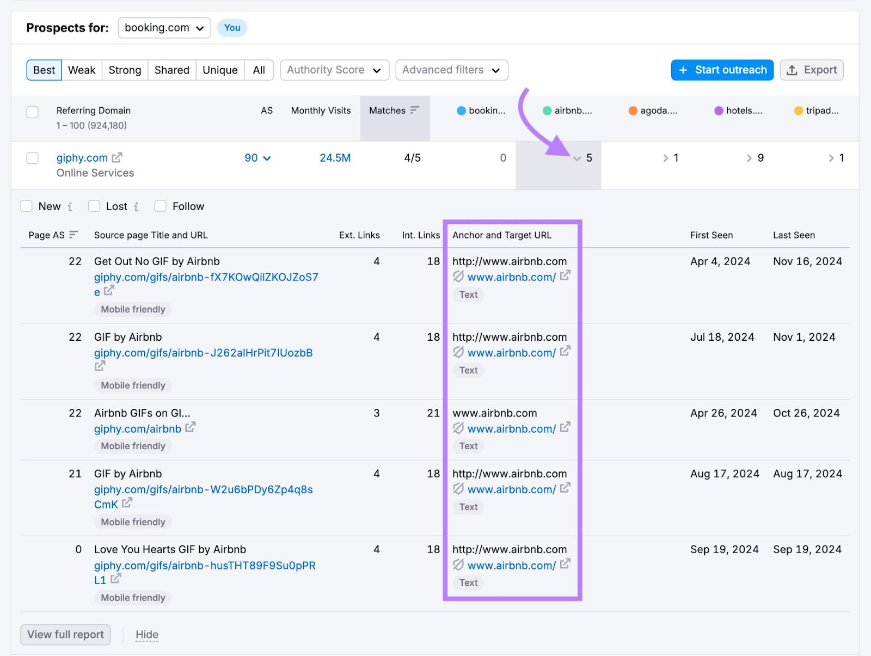871x656 pixels.
Task: Open target URL external icon in Airbnb GIFs on GI row
Action: coord(565,427)
